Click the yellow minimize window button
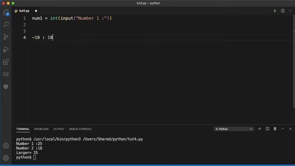Screen dimensions: 295x166 tap(8, 3)
